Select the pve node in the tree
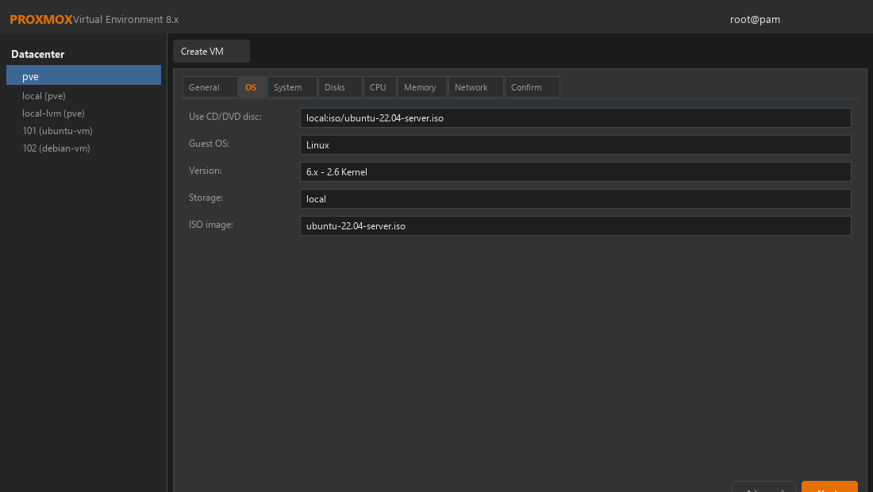Image resolution: width=873 pixels, height=492 pixels. [83, 76]
